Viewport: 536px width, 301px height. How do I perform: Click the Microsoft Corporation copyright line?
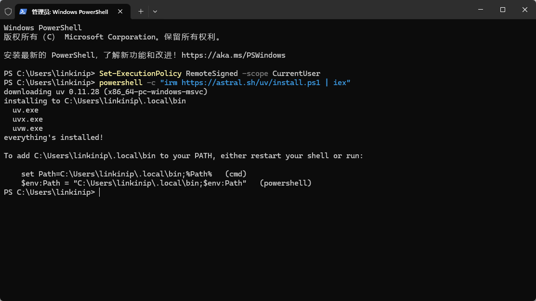pos(113,37)
